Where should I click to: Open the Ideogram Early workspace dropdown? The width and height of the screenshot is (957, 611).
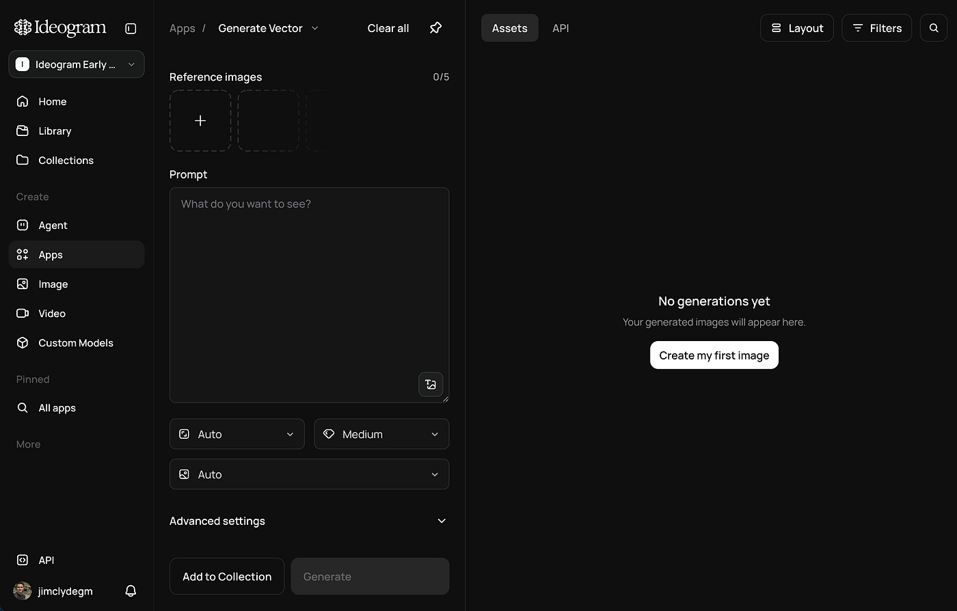(77, 64)
